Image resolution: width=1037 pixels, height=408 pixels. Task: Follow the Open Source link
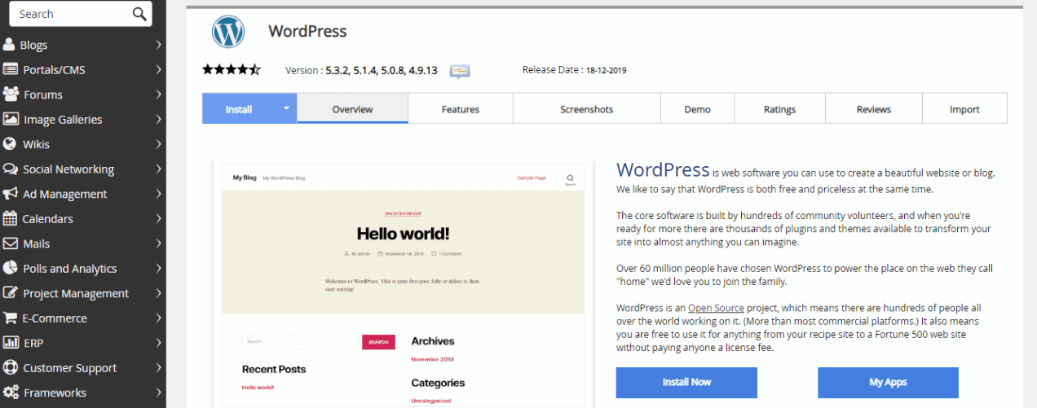point(717,308)
